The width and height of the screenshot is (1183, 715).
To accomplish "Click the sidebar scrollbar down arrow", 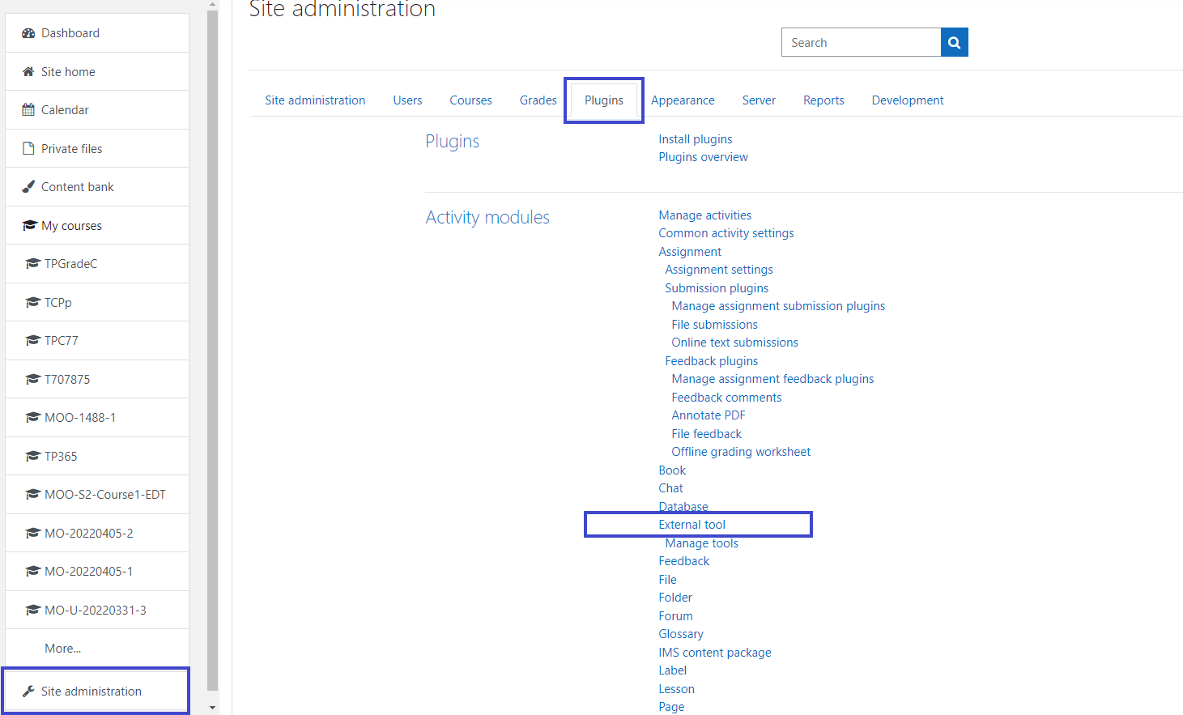I will 212,705.
